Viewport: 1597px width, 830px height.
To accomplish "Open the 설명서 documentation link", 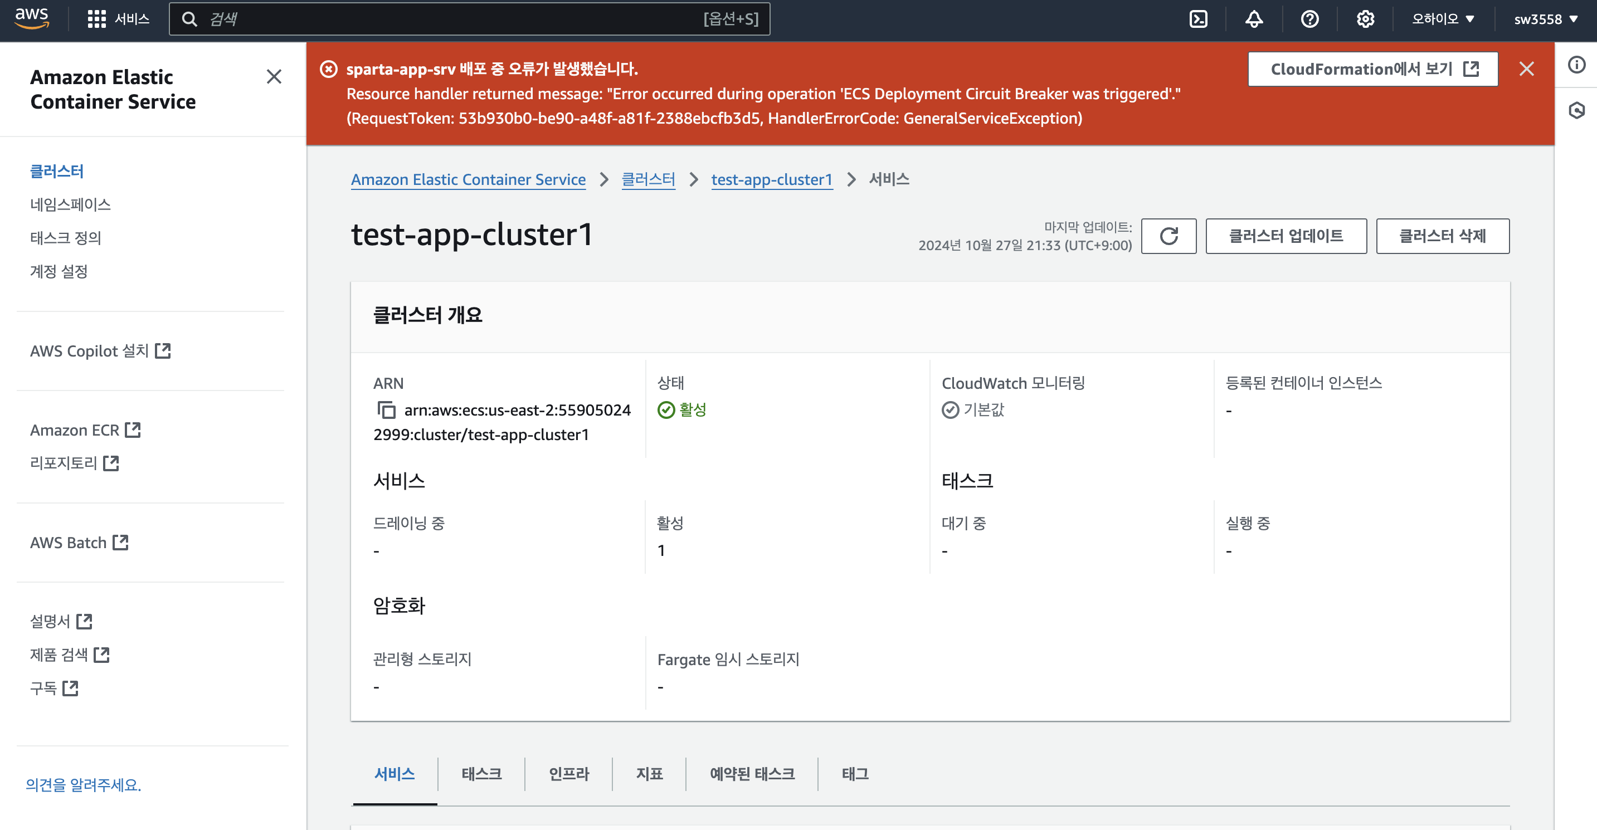I will [x=61, y=621].
